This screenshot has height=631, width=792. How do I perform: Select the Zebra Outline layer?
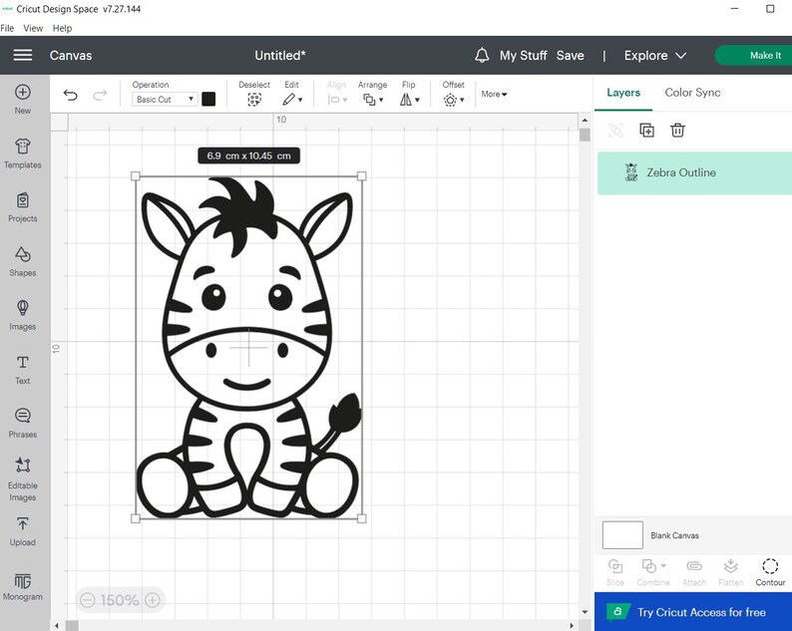pyautogui.click(x=694, y=172)
